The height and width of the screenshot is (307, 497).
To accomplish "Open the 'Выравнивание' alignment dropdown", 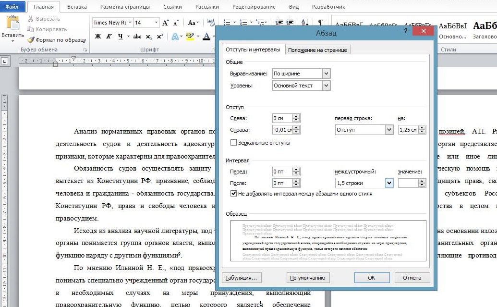I will coord(326,74).
